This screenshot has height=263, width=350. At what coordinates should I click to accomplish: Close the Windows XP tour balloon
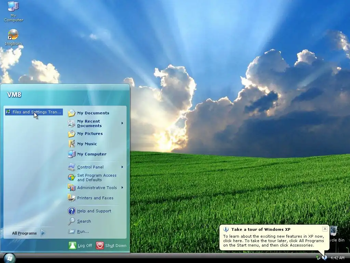[x=325, y=229]
